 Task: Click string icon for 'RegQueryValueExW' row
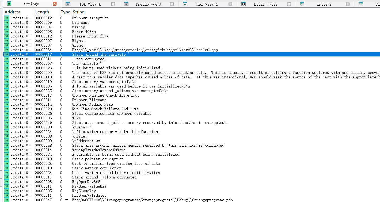7,186
